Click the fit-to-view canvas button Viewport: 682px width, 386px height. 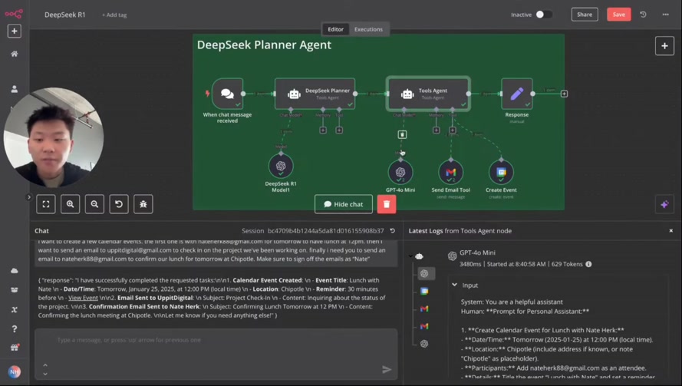(x=46, y=204)
